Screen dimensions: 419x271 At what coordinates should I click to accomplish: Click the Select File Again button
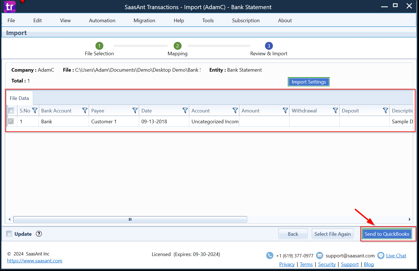(333, 234)
